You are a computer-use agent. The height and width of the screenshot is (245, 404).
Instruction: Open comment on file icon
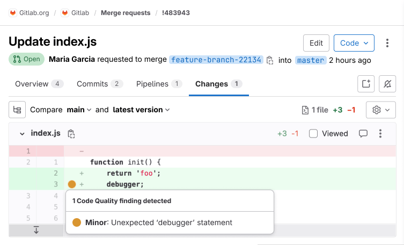coord(363,134)
